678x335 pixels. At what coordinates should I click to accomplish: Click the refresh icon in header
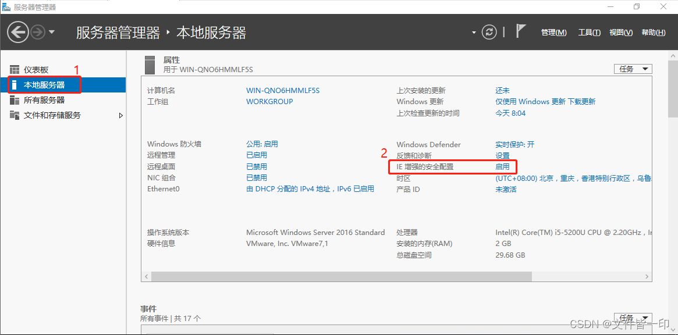point(489,33)
